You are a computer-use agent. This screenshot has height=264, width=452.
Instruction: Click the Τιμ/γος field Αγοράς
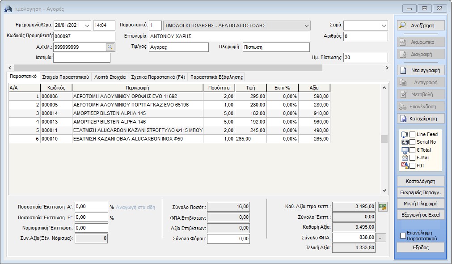point(179,47)
